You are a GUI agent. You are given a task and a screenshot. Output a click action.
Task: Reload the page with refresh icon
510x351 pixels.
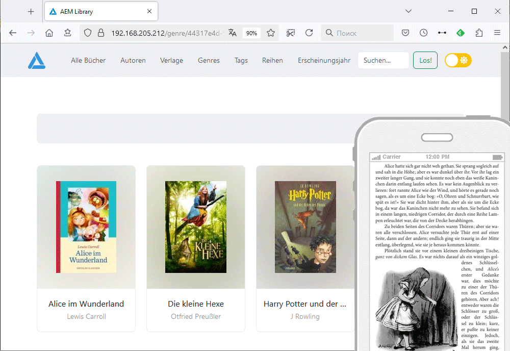(309, 33)
